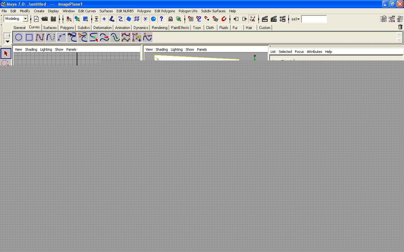Enable snap to grids
Screen dimensions: 404x252
click(x=191, y=19)
